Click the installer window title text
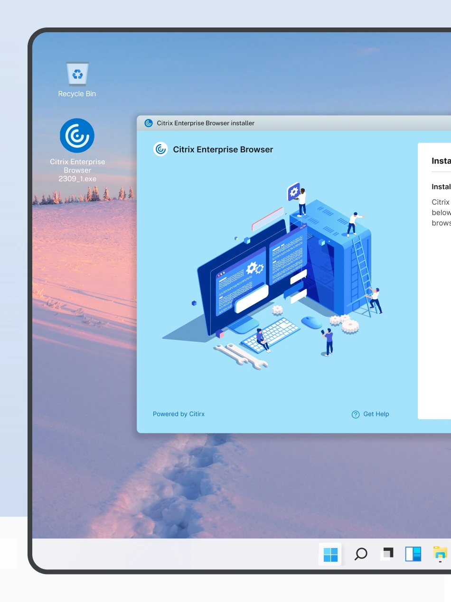This screenshot has height=602, width=451. (x=206, y=123)
